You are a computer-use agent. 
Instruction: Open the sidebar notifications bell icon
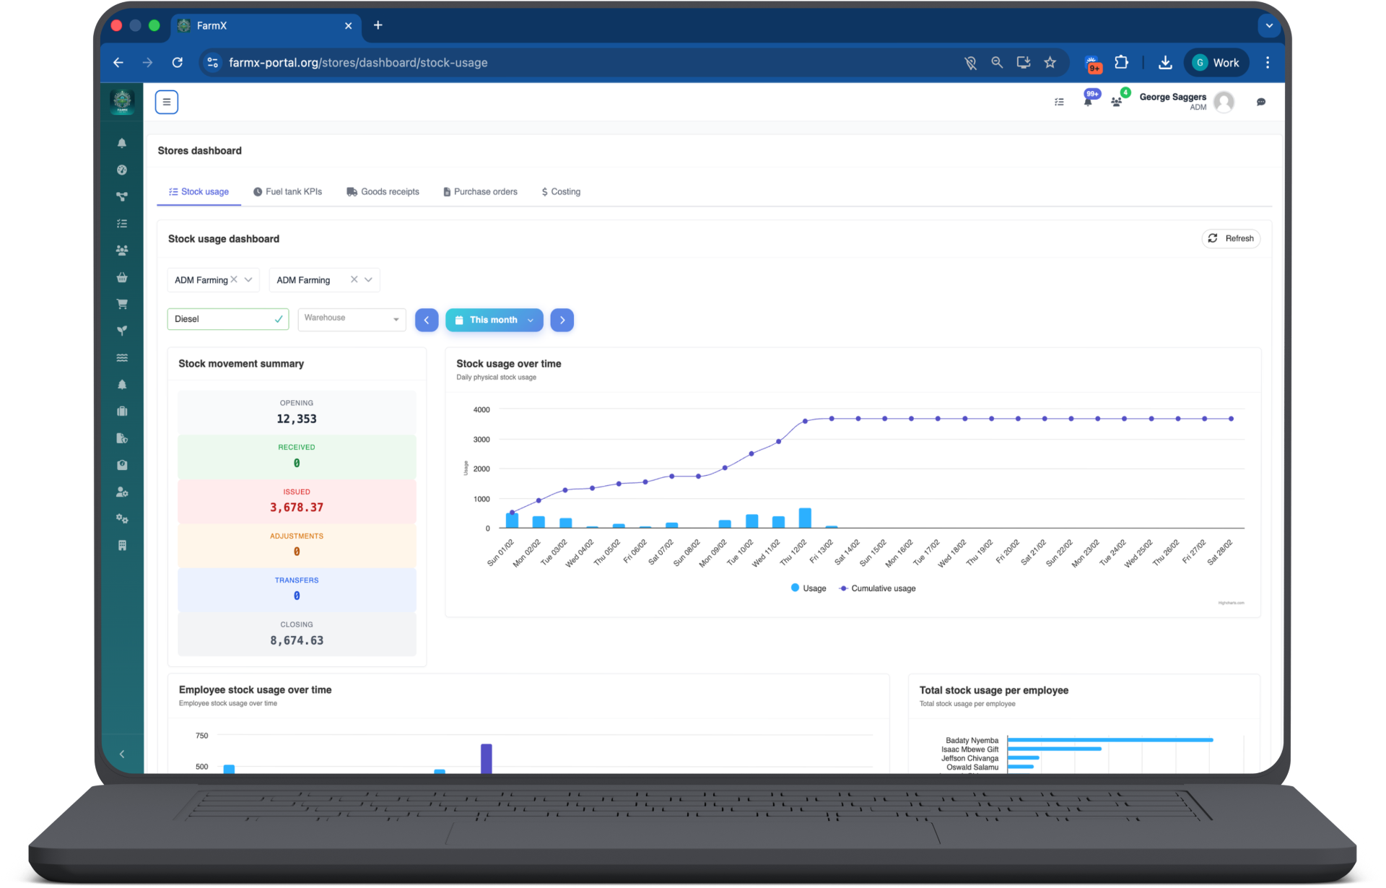122,143
